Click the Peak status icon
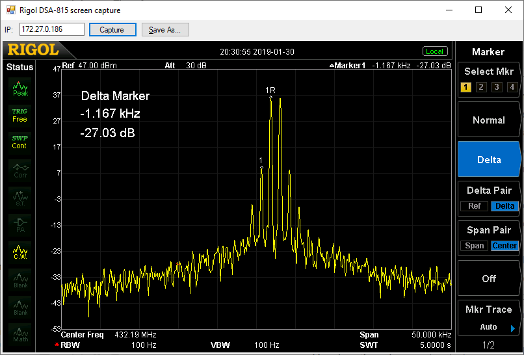The width and height of the screenshot is (524, 355). pos(20,88)
